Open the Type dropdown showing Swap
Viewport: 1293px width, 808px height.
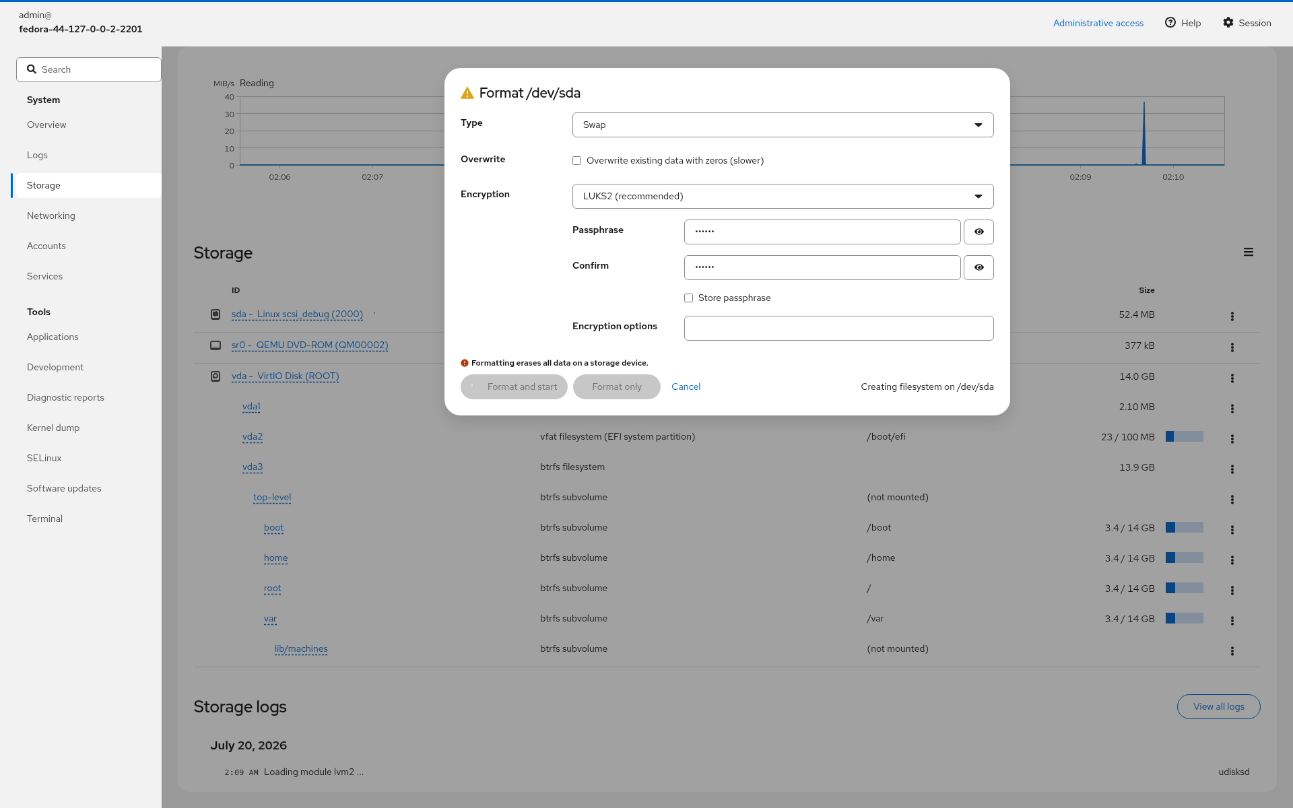click(783, 125)
